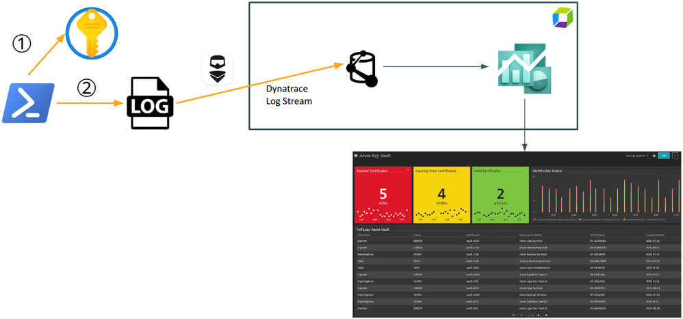Click the Certificates Status bar chart

point(606,194)
